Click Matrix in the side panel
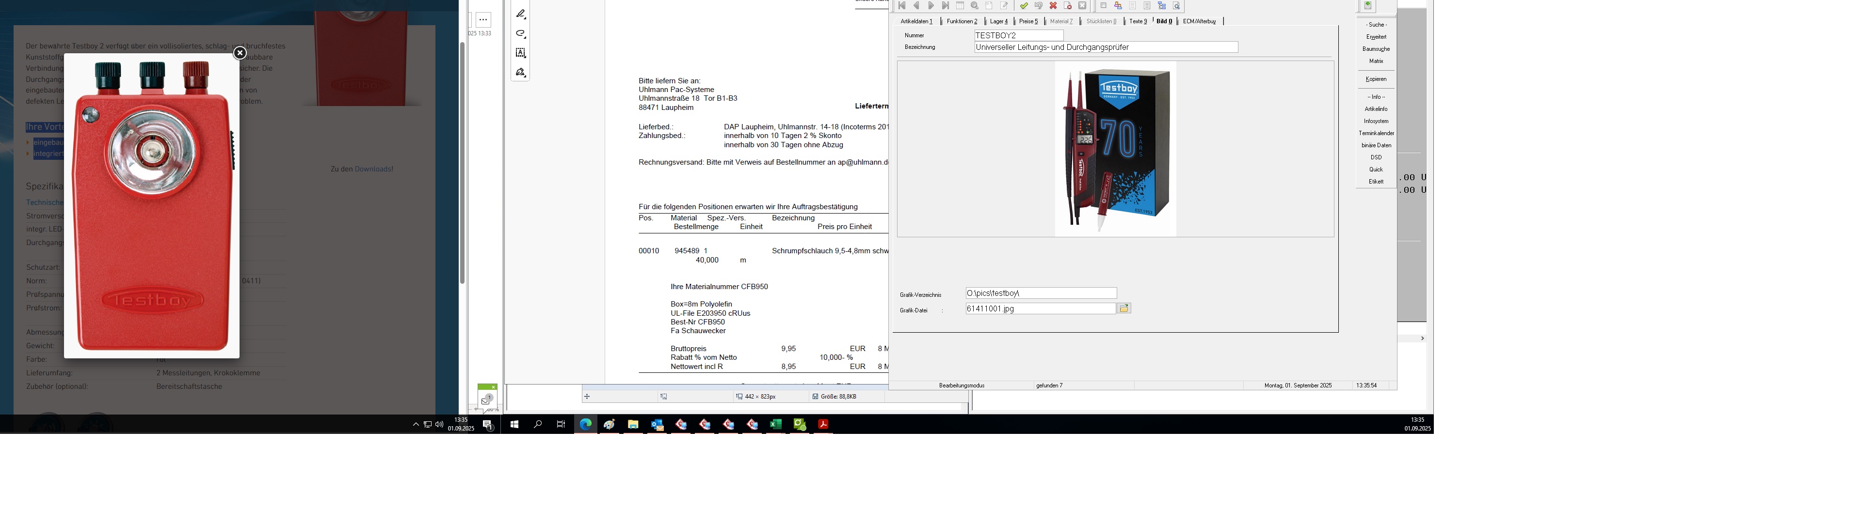The height and width of the screenshot is (523, 1862). pos(1376,62)
